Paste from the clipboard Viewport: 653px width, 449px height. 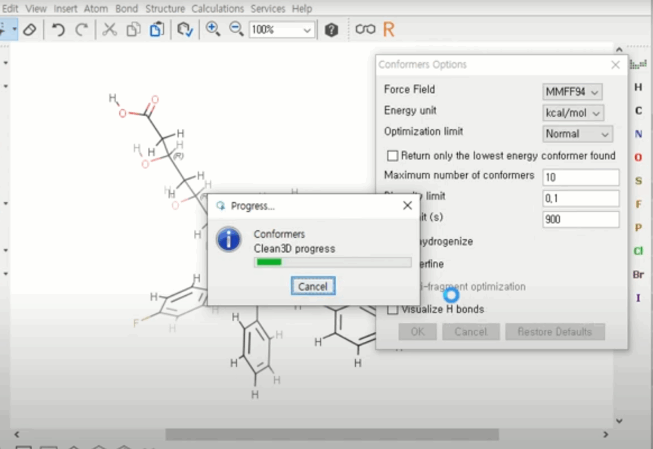157,29
